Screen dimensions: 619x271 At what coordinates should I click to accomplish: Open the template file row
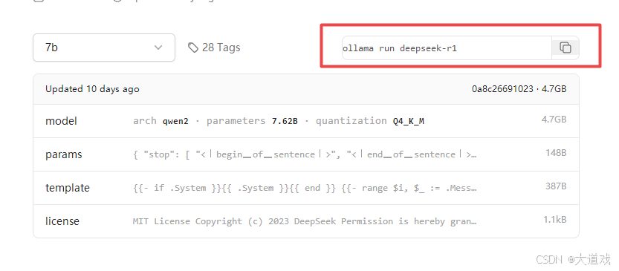click(306, 188)
